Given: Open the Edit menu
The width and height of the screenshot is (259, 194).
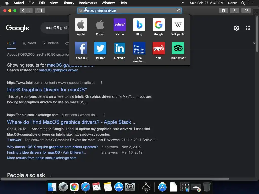Looking at the screenshot, I should (x=42, y=3).
